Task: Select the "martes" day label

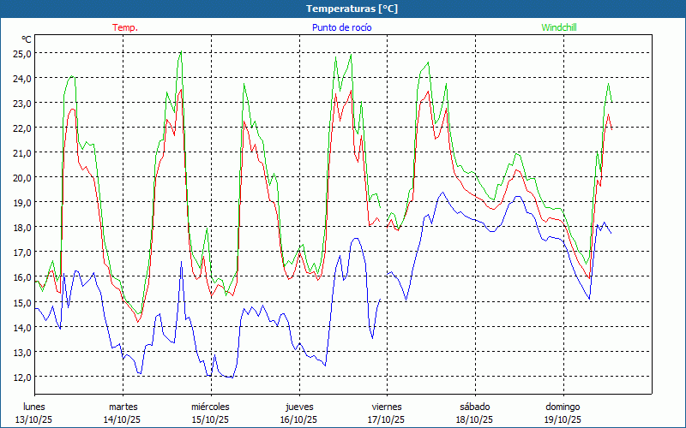Action: tap(123, 407)
